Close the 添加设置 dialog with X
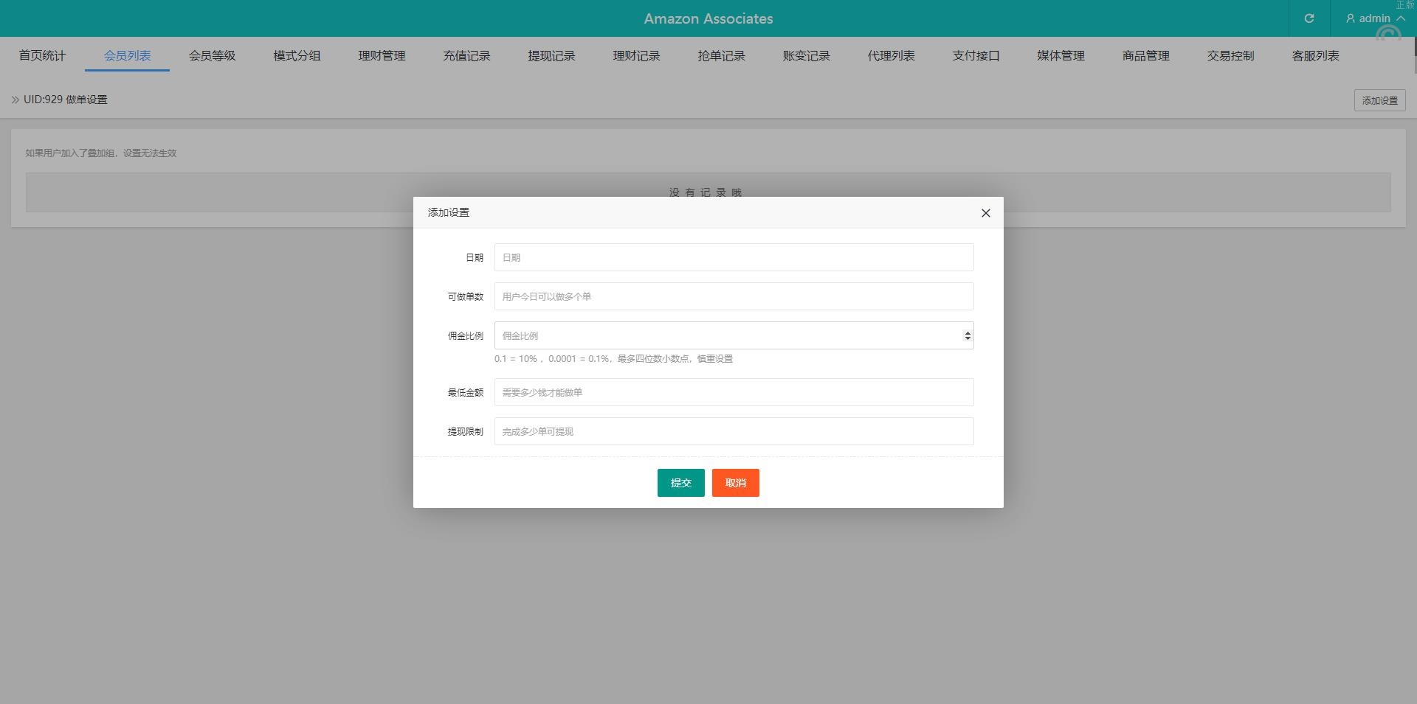The image size is (1417, 704). (985, 213)
